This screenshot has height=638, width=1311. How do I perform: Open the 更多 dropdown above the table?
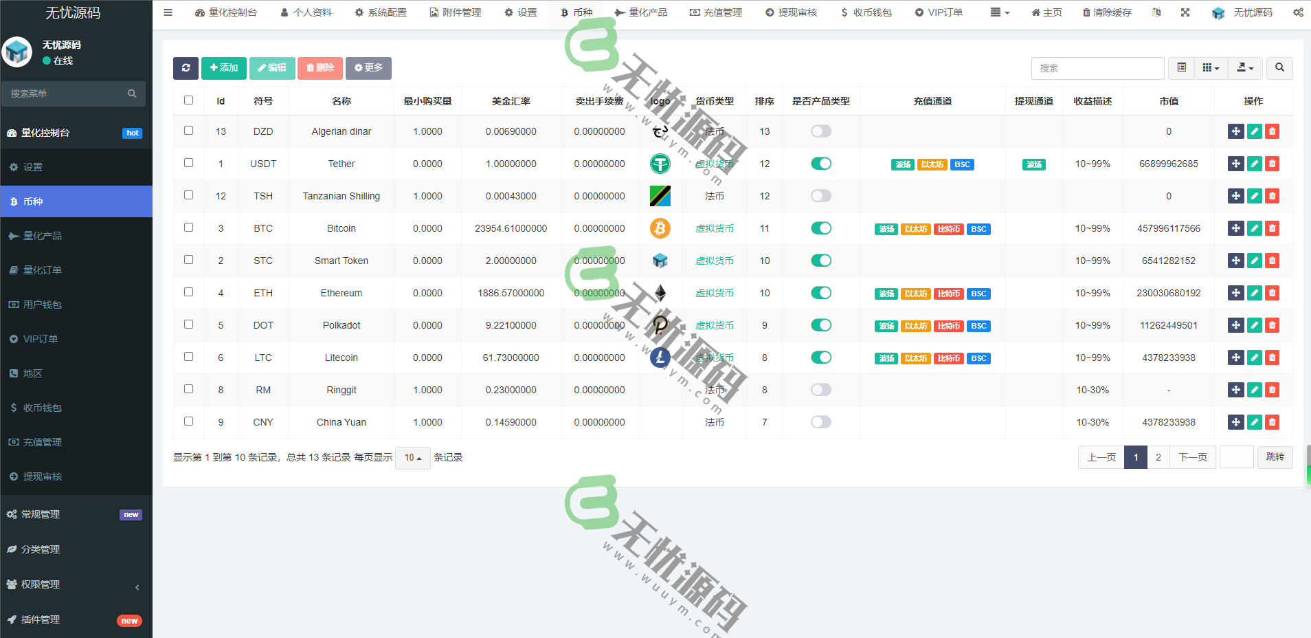pos(368,68)
